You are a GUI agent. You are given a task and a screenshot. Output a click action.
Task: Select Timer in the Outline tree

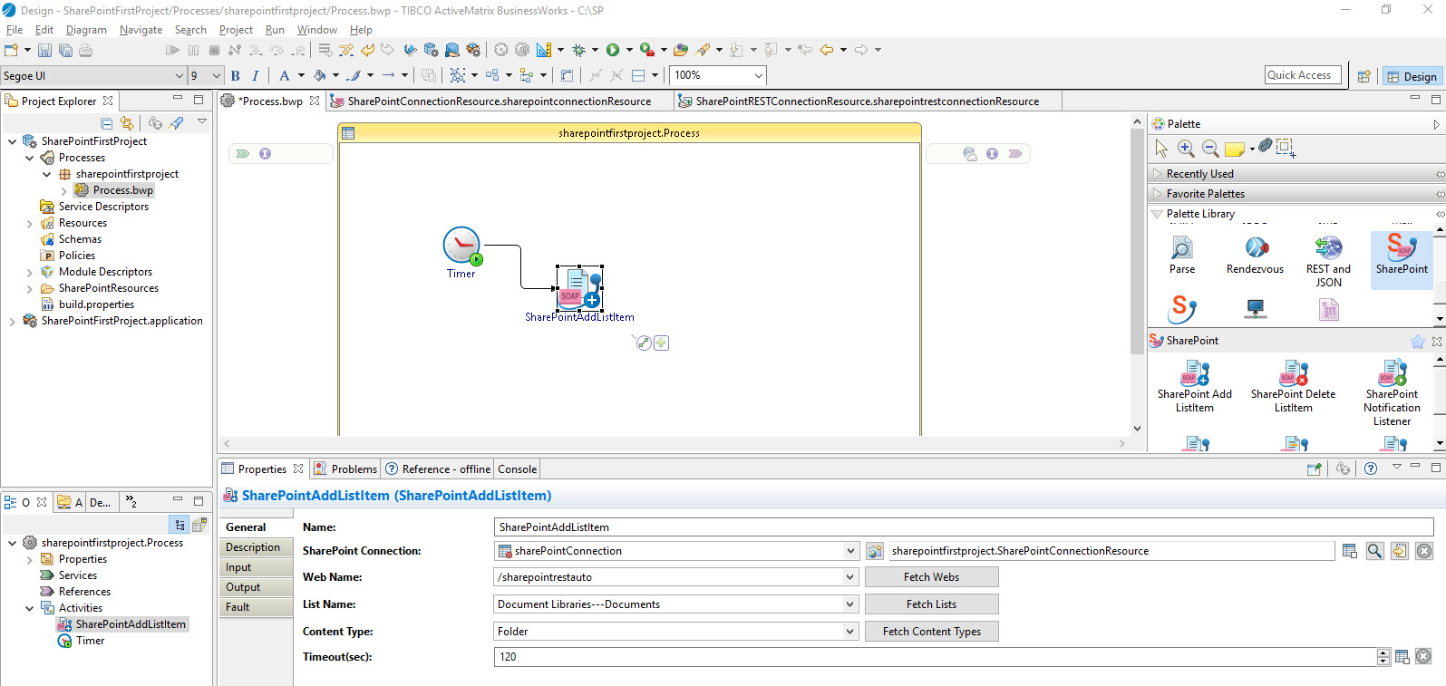click(x=82, y=641)
